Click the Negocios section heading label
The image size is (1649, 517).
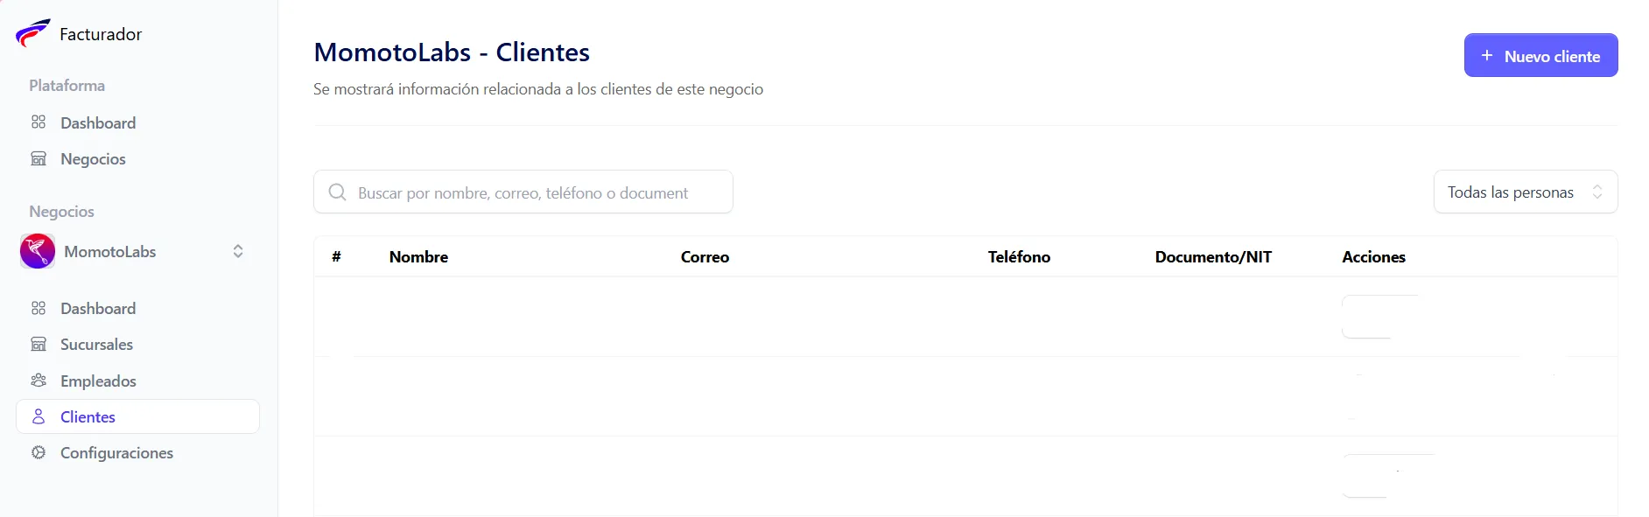point(61,211)
